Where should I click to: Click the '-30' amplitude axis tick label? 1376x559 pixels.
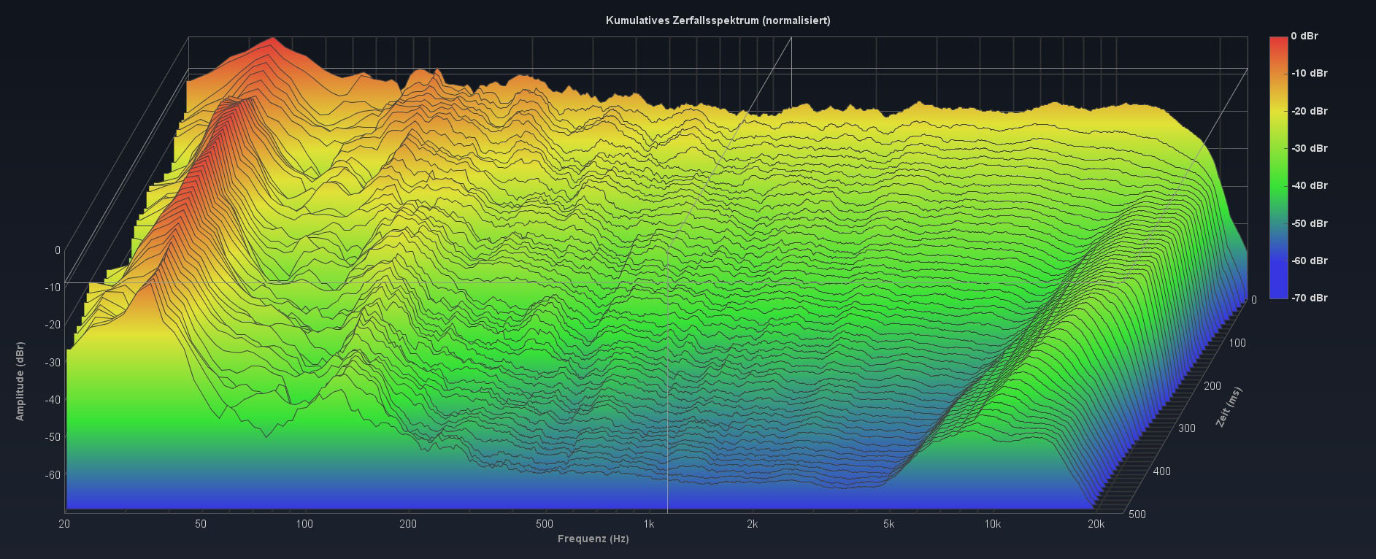[52, 362]
